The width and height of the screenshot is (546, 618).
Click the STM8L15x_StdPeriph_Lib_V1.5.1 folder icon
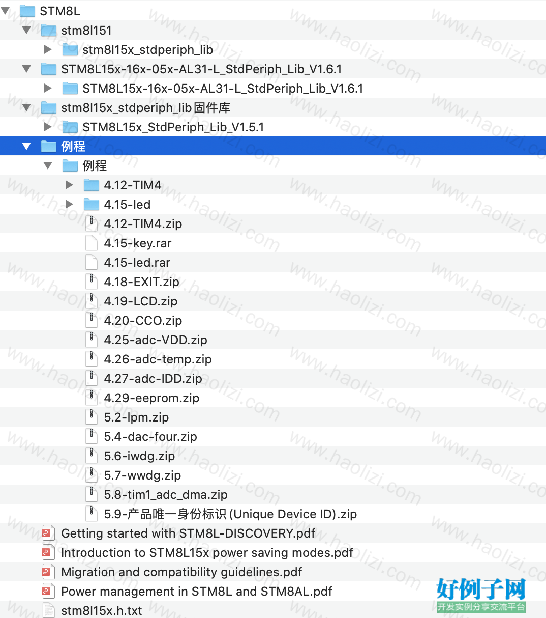70,127
